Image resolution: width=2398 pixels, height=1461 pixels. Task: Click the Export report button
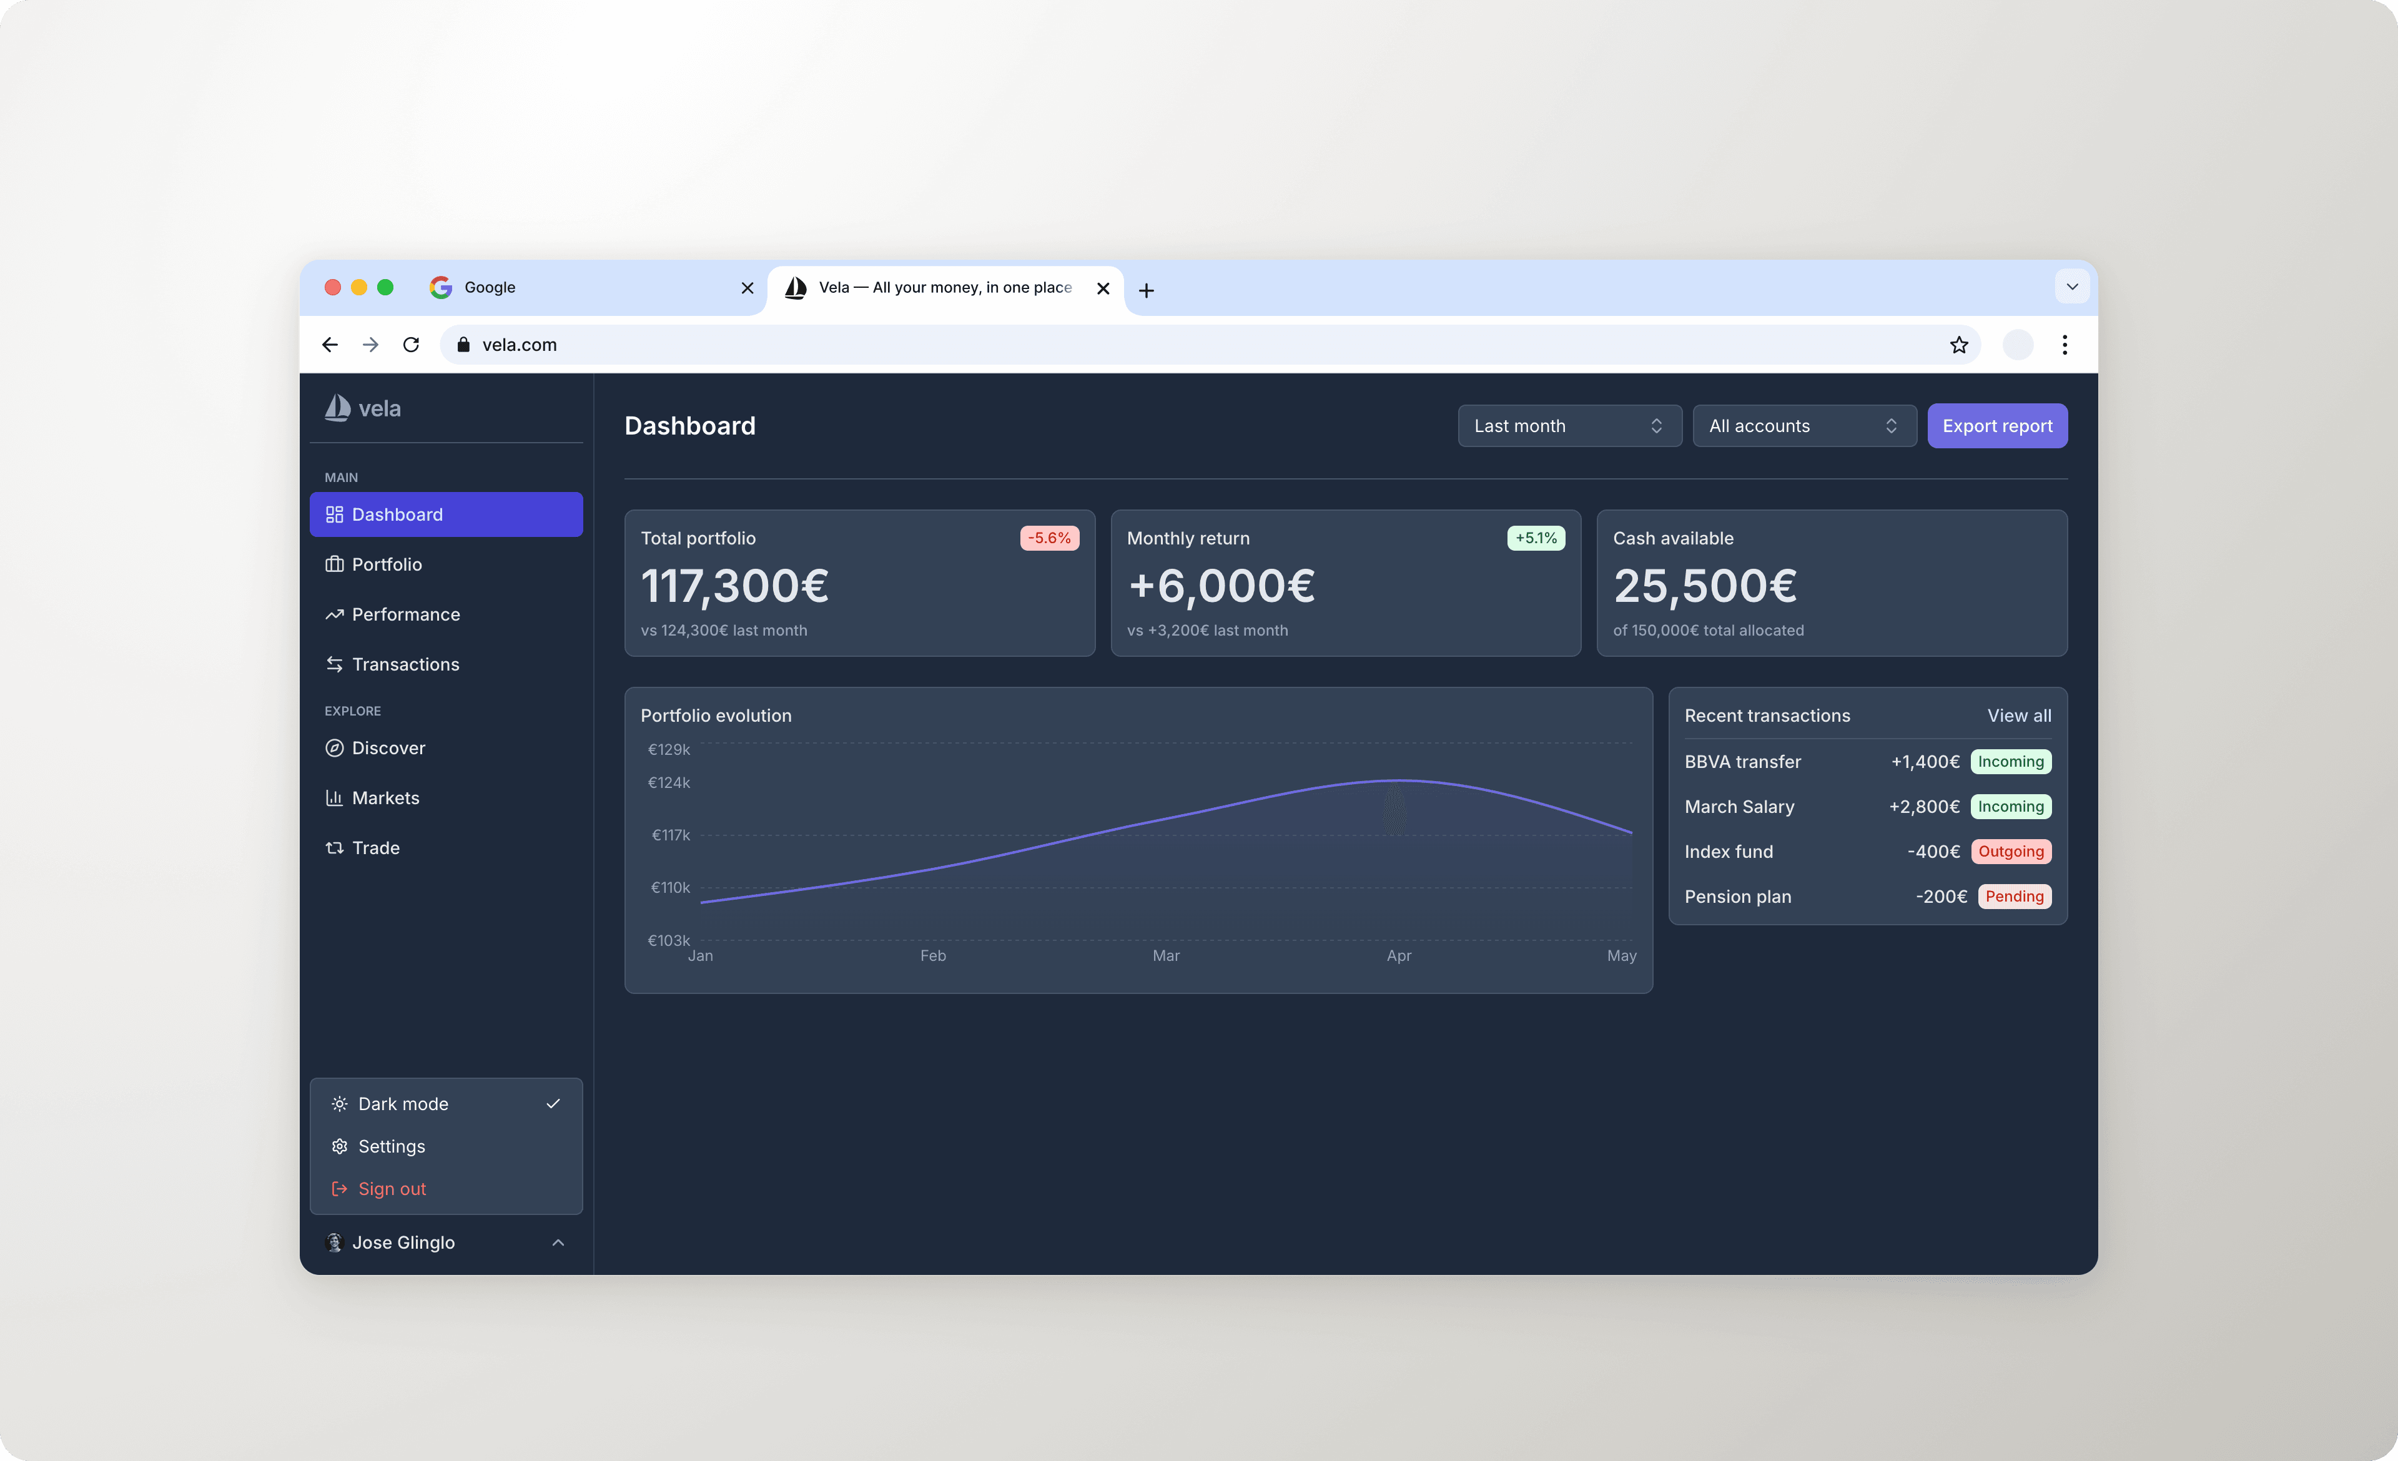(1997, 426)
